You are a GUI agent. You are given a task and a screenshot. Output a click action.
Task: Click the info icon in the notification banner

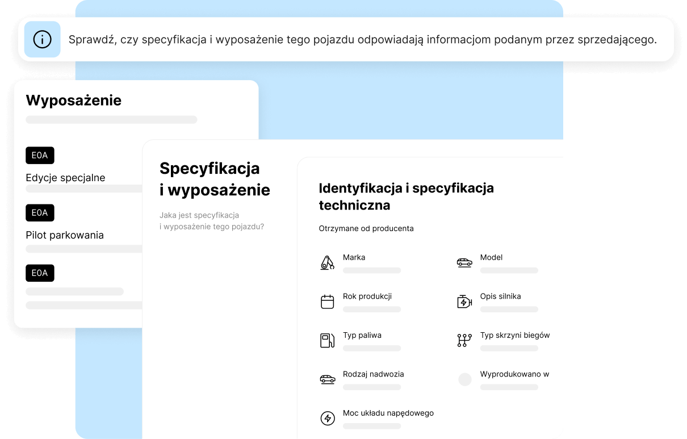tap(42, 39)
